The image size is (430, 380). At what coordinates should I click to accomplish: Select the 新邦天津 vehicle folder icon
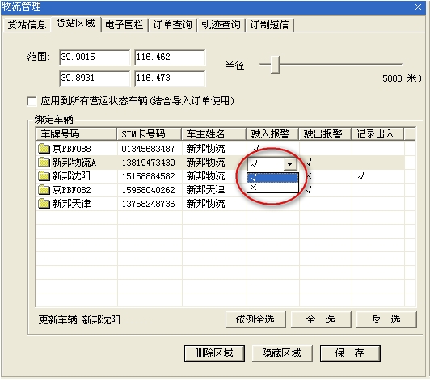click(44, 204)
